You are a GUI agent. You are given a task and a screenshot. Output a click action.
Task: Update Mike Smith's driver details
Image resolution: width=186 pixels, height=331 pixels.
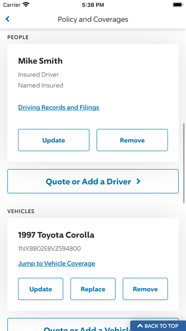[x=54, y=140]
